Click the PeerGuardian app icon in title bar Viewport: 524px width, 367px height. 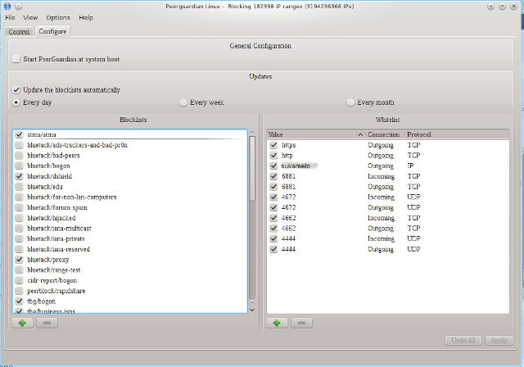[8, 6]
